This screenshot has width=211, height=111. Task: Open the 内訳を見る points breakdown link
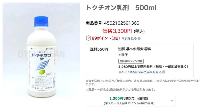click(129, 39)
